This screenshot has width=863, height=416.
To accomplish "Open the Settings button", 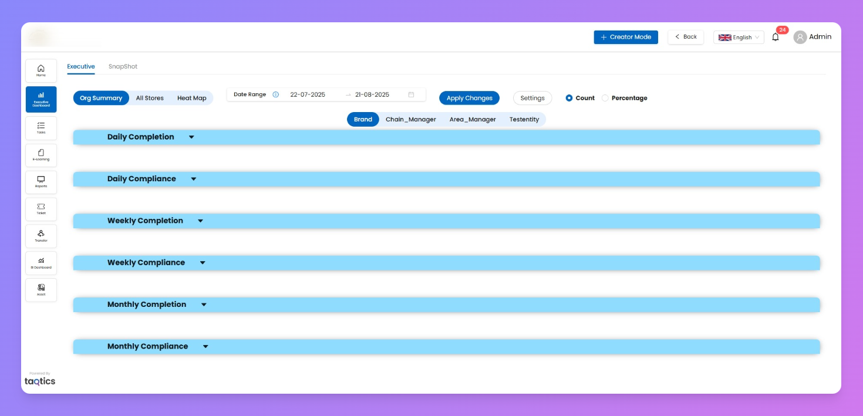I will coord(532,98).
